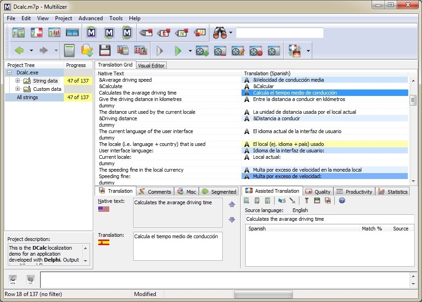Viewport: 422px width, 302px height.
Task: Click the film strip toolbar icon
Action: coord(72,33)
